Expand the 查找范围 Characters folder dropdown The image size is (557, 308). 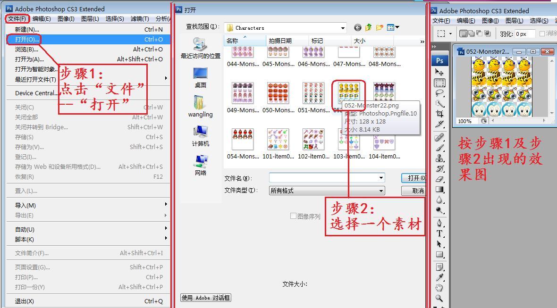343,28
